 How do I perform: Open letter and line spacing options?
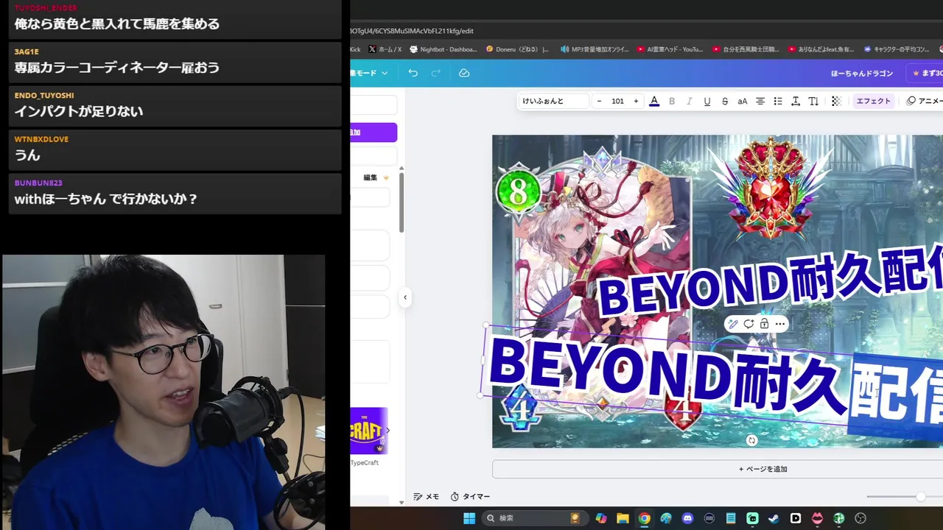click(x=796, y=101)
